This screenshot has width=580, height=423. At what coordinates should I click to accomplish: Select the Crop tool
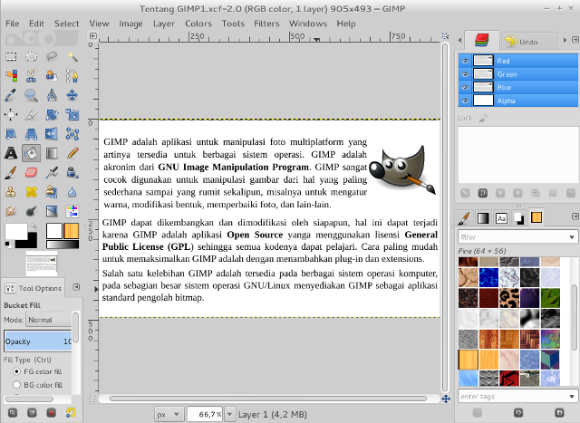tap(31, 115)
